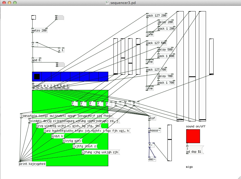241x179 pixels.
Task: Click the print kajrygzhrd object
Action: click(x=32, y=164)
